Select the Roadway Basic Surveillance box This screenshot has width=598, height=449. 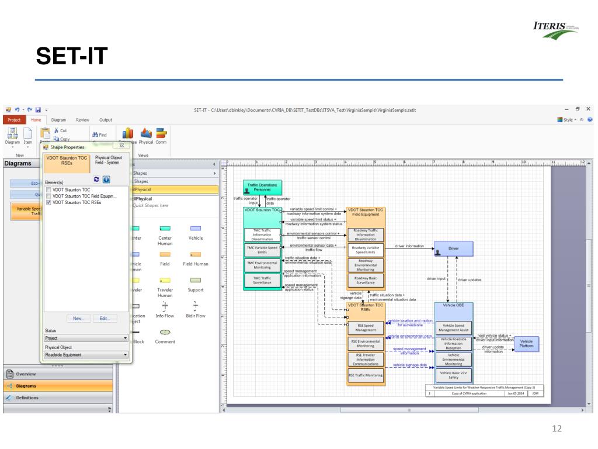[x=366, y=281]
